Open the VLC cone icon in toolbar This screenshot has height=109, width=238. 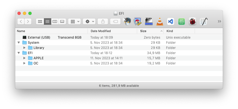pyautogui.click(x=160, y=21)
